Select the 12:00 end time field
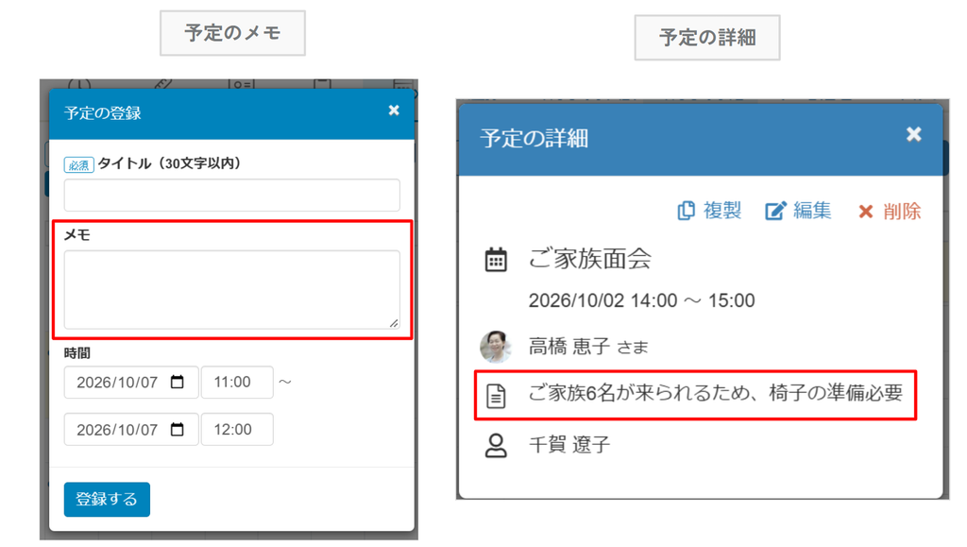This screenshot has width=967, height=547. (x=237, y=429)
